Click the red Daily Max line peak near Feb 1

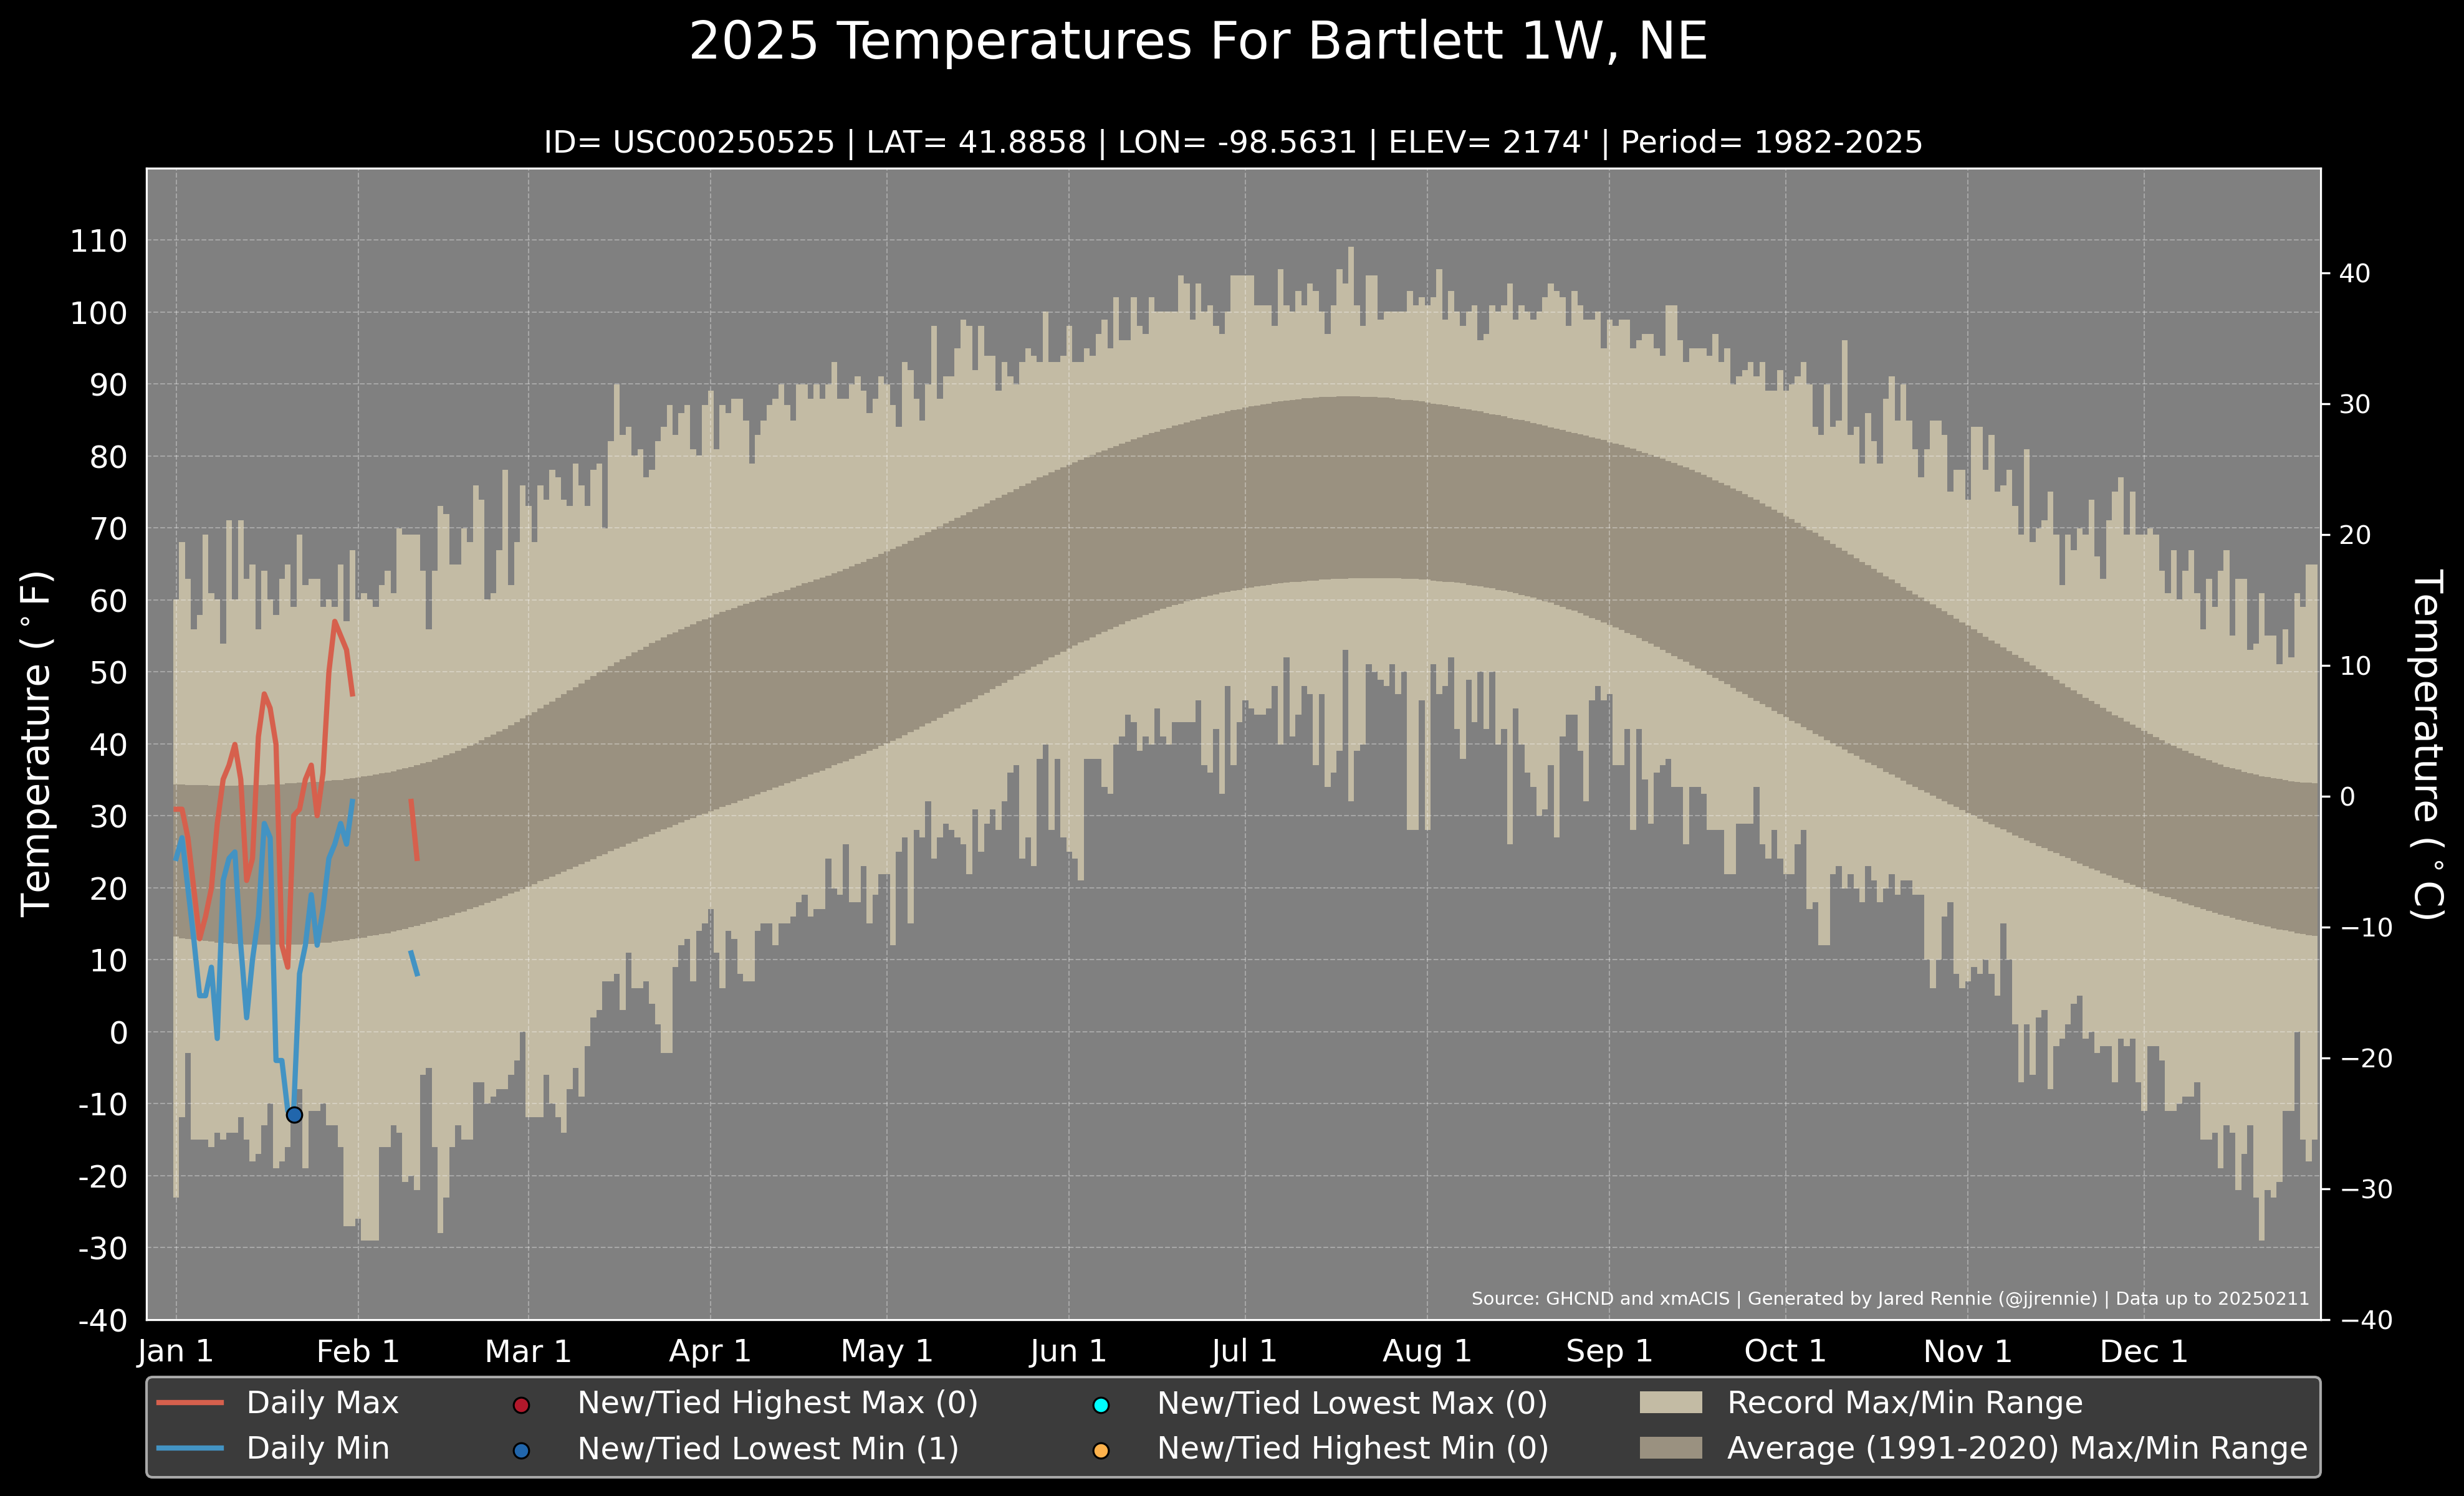coord(335,622)
